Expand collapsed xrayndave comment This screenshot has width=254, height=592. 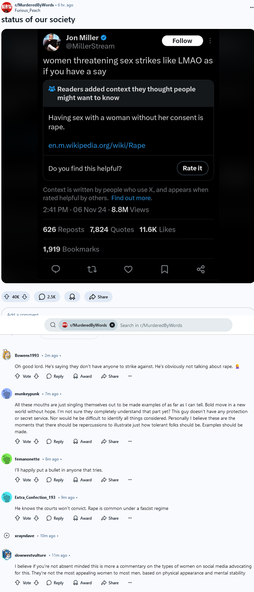click(x=7, y=535)
